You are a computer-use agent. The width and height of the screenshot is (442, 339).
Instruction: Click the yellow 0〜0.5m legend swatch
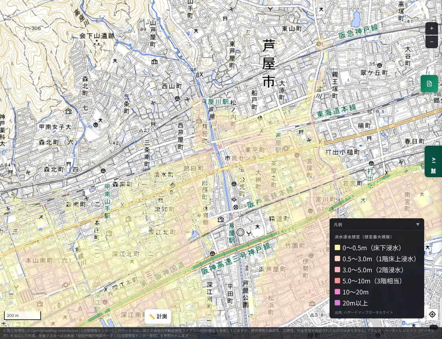click(x=337, y=248)
